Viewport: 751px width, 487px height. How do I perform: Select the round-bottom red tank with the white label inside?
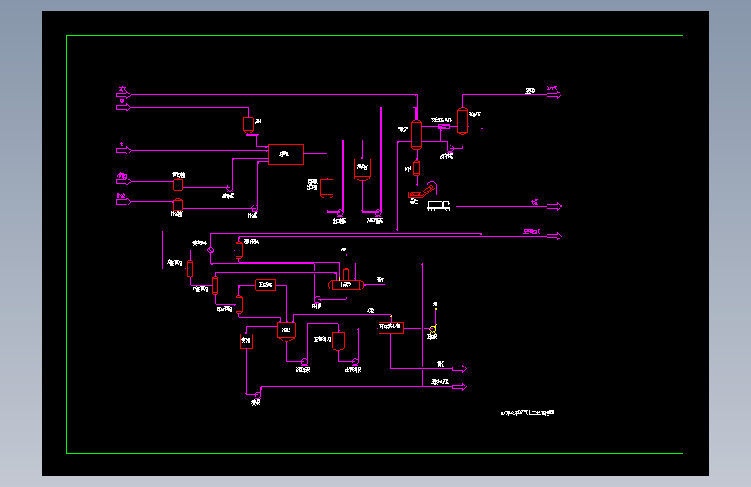(362, 170)
